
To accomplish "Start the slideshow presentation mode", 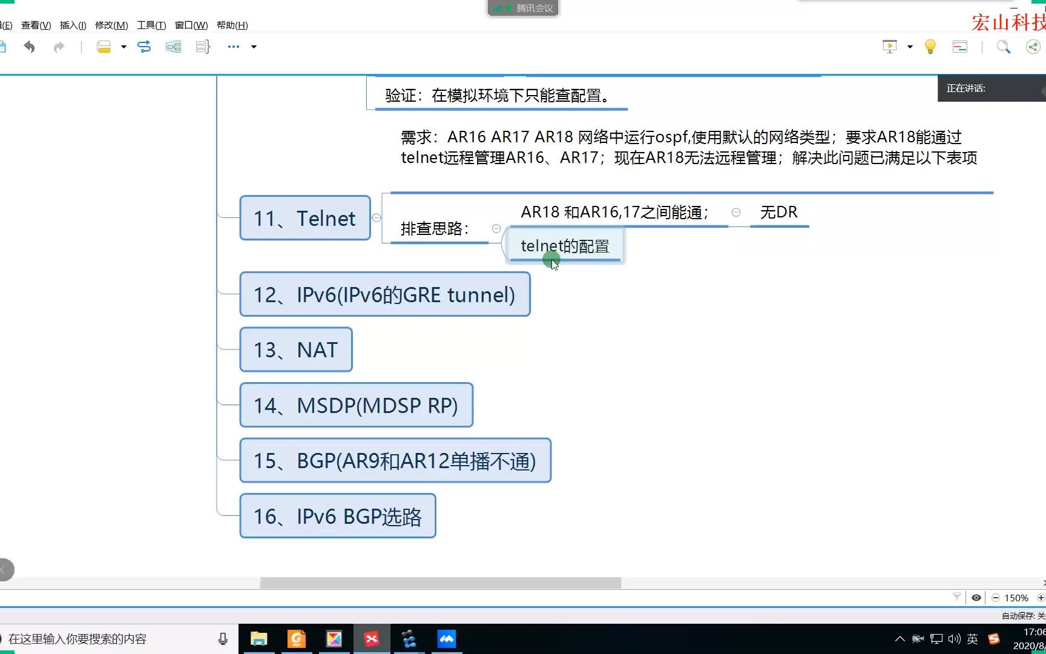I will 889,47.
